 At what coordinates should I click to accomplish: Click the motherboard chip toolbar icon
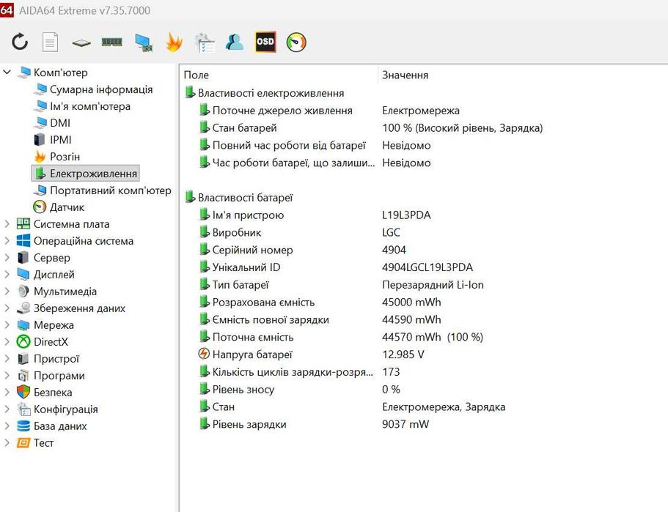coord(81,42)
